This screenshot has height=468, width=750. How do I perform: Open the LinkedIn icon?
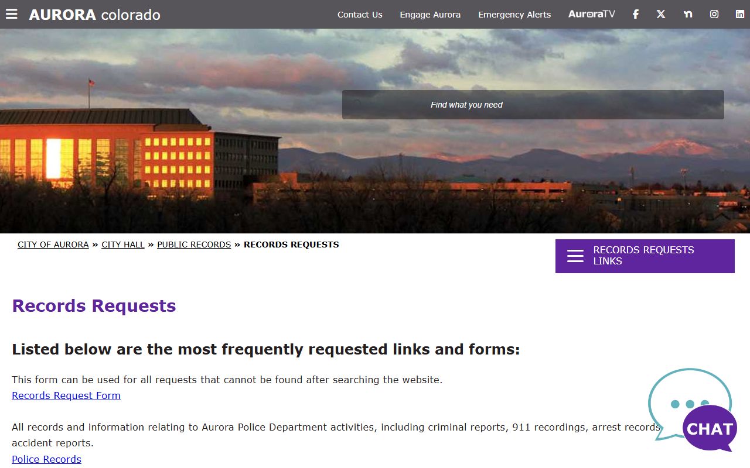tap(740, 14)
